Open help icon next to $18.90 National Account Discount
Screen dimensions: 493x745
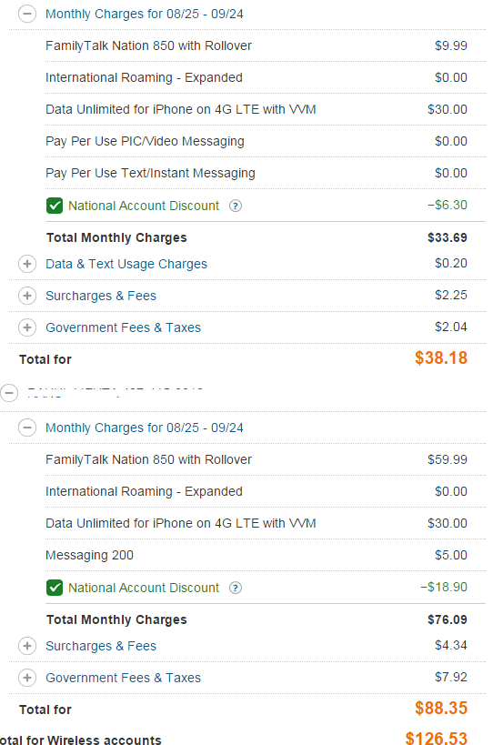pos(235,588)
